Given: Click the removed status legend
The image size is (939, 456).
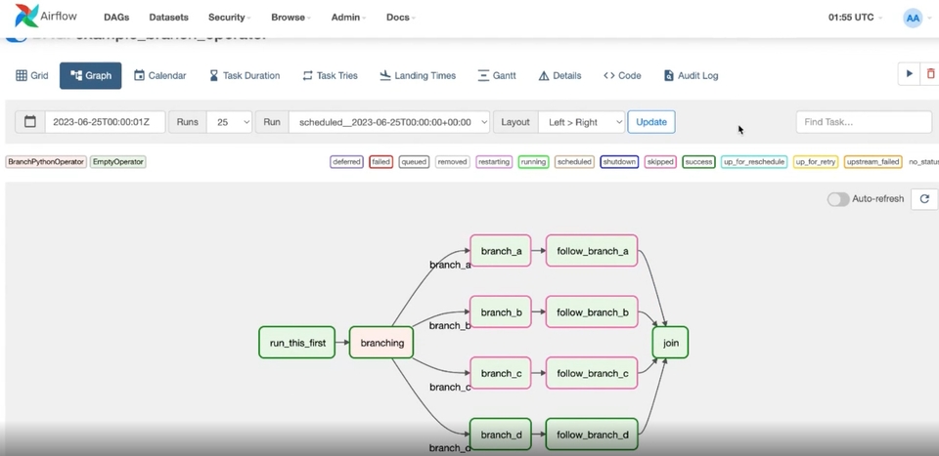Looking at the screenshot, I should click(x=452, y=162).
